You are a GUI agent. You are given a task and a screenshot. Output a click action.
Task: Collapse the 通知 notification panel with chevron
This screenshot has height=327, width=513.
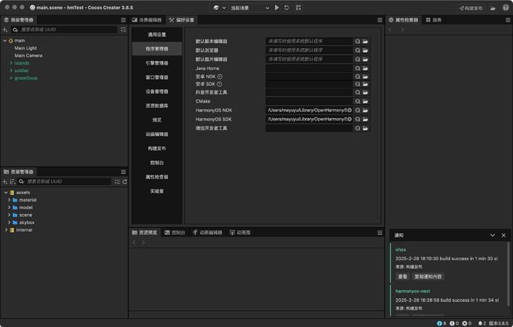(x=492, y=236)
